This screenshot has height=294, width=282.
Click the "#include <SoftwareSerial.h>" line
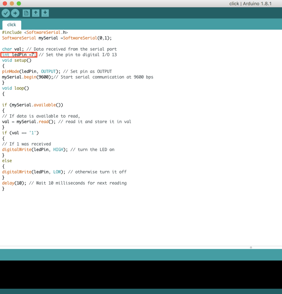(x=35, y=32)
